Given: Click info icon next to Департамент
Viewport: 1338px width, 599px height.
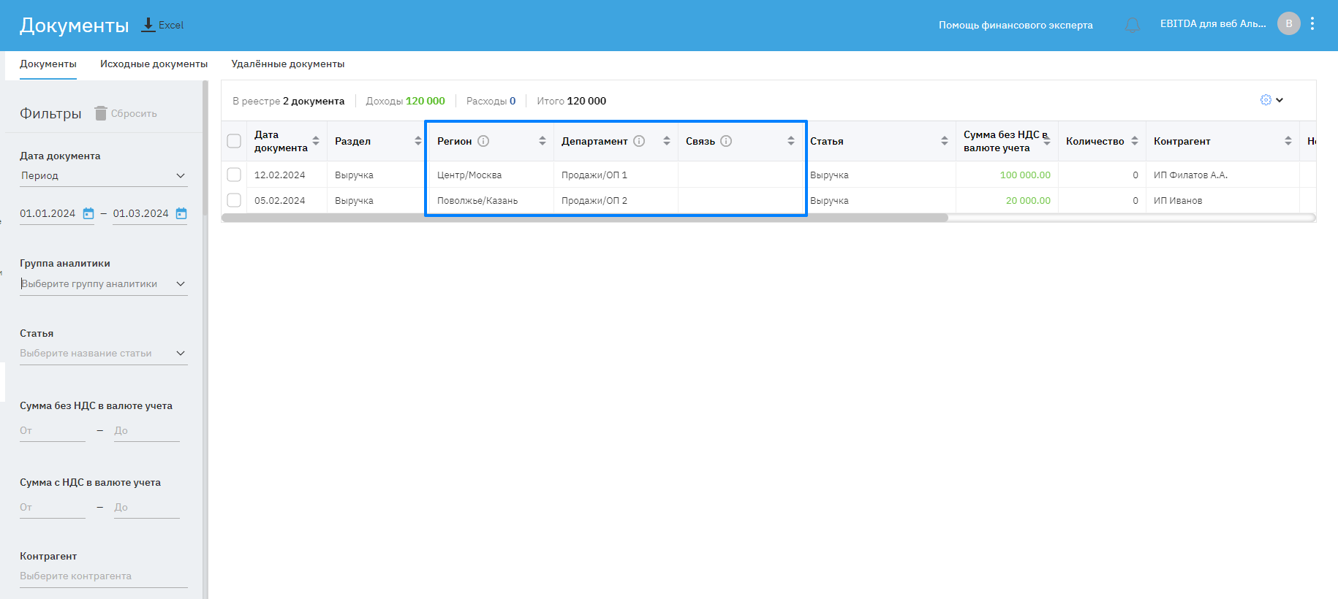Looking at the screenshot, I should [639, 141].
